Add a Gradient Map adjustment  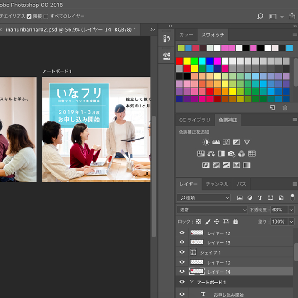point(247,165)
